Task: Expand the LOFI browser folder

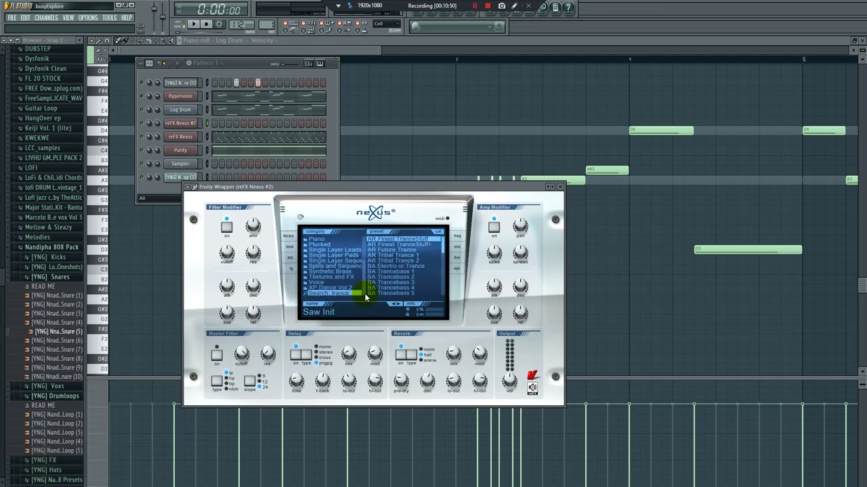Action: point(30,168)
